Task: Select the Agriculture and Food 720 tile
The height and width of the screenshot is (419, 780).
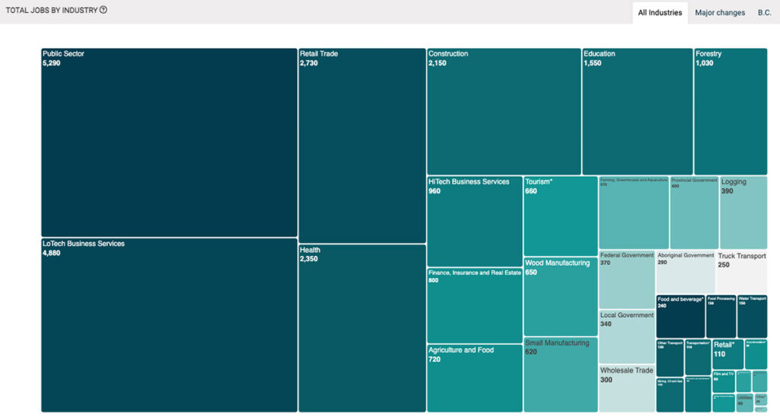Action: tap(475, 378)
